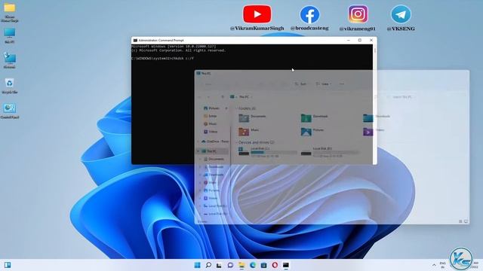Image resolution: width=483 pixels, height=271 pixels.
Task: Open the Start menu
Action: [x=197, y=265]
